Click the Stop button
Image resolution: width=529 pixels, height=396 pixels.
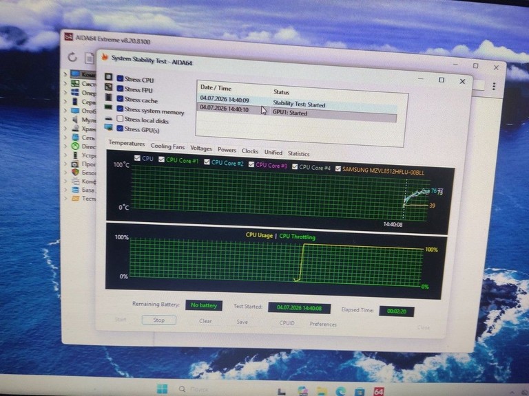tap(159, 320)
